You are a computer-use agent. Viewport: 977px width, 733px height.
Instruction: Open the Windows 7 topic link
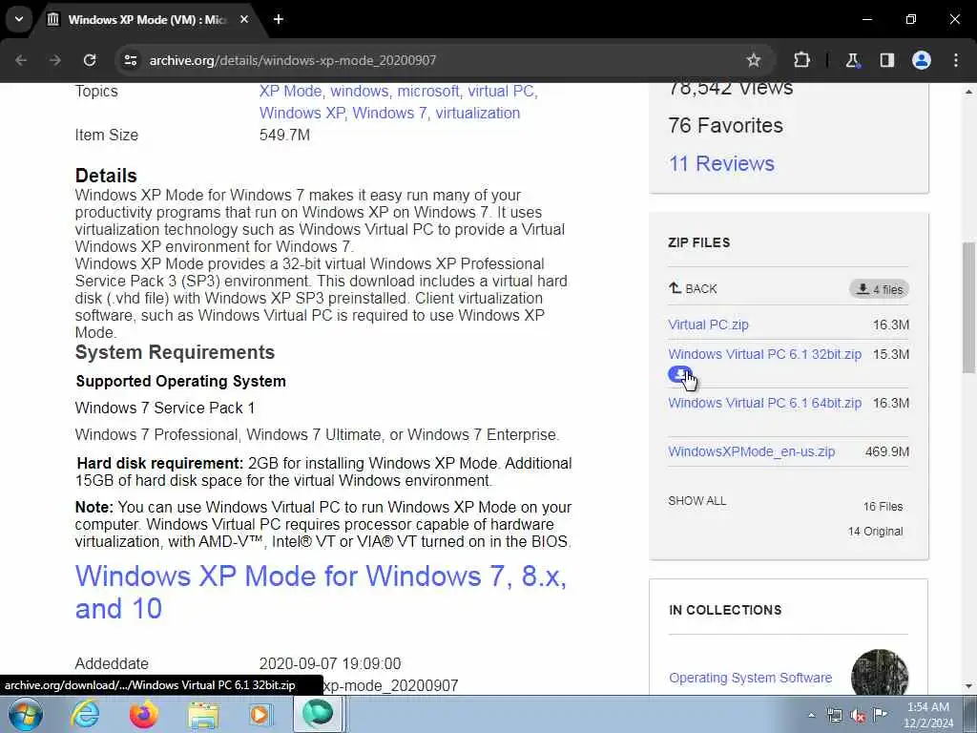[390, 113]
